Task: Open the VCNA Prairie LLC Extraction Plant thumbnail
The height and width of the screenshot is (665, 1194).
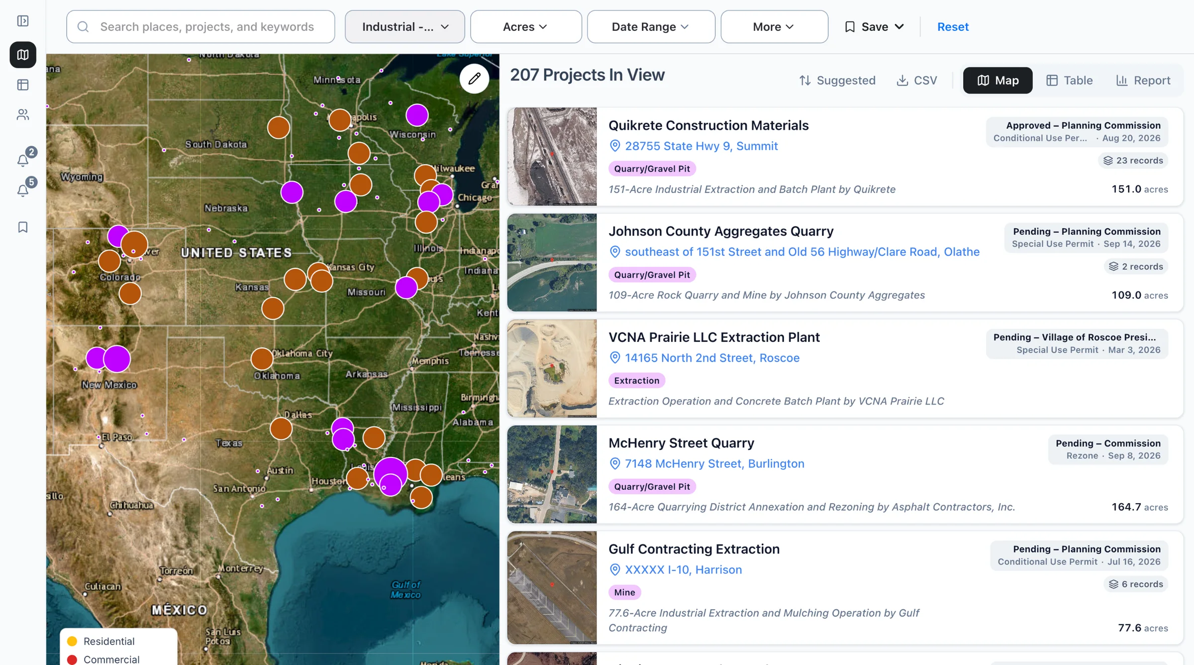Action: [552, 368]
